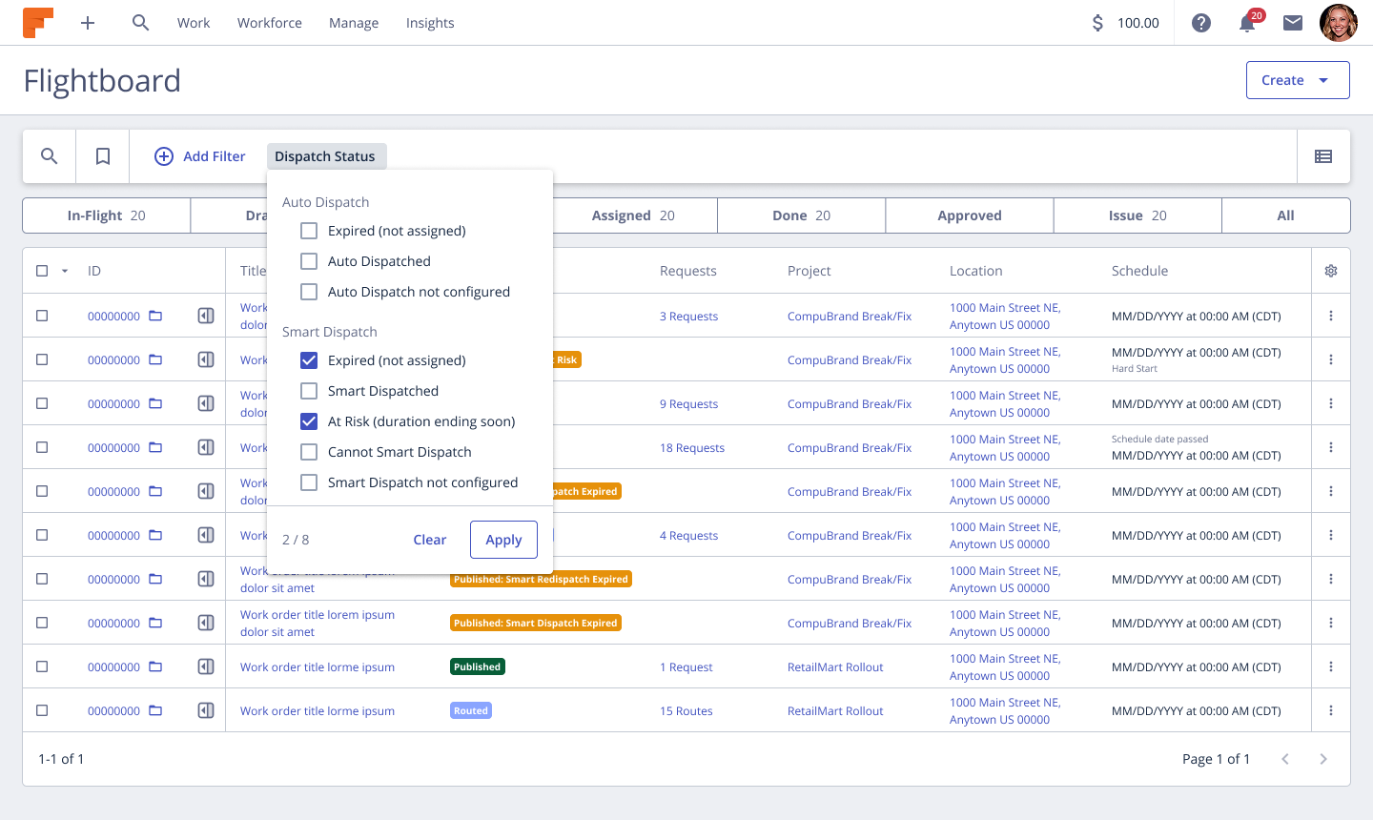
Task: Click the orange Field Nation logo
Action: pos(38,23)
